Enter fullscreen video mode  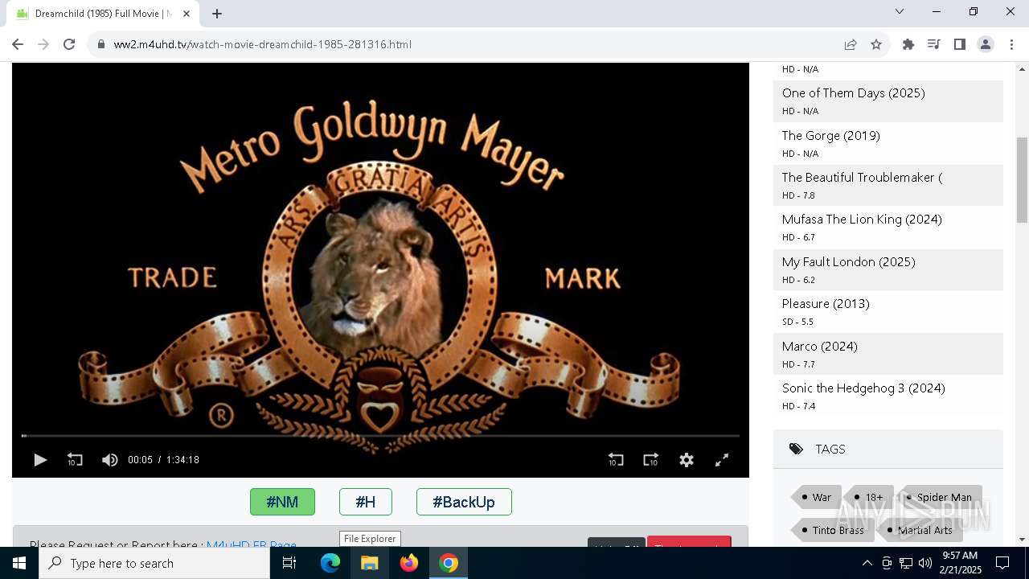[722, 460]
